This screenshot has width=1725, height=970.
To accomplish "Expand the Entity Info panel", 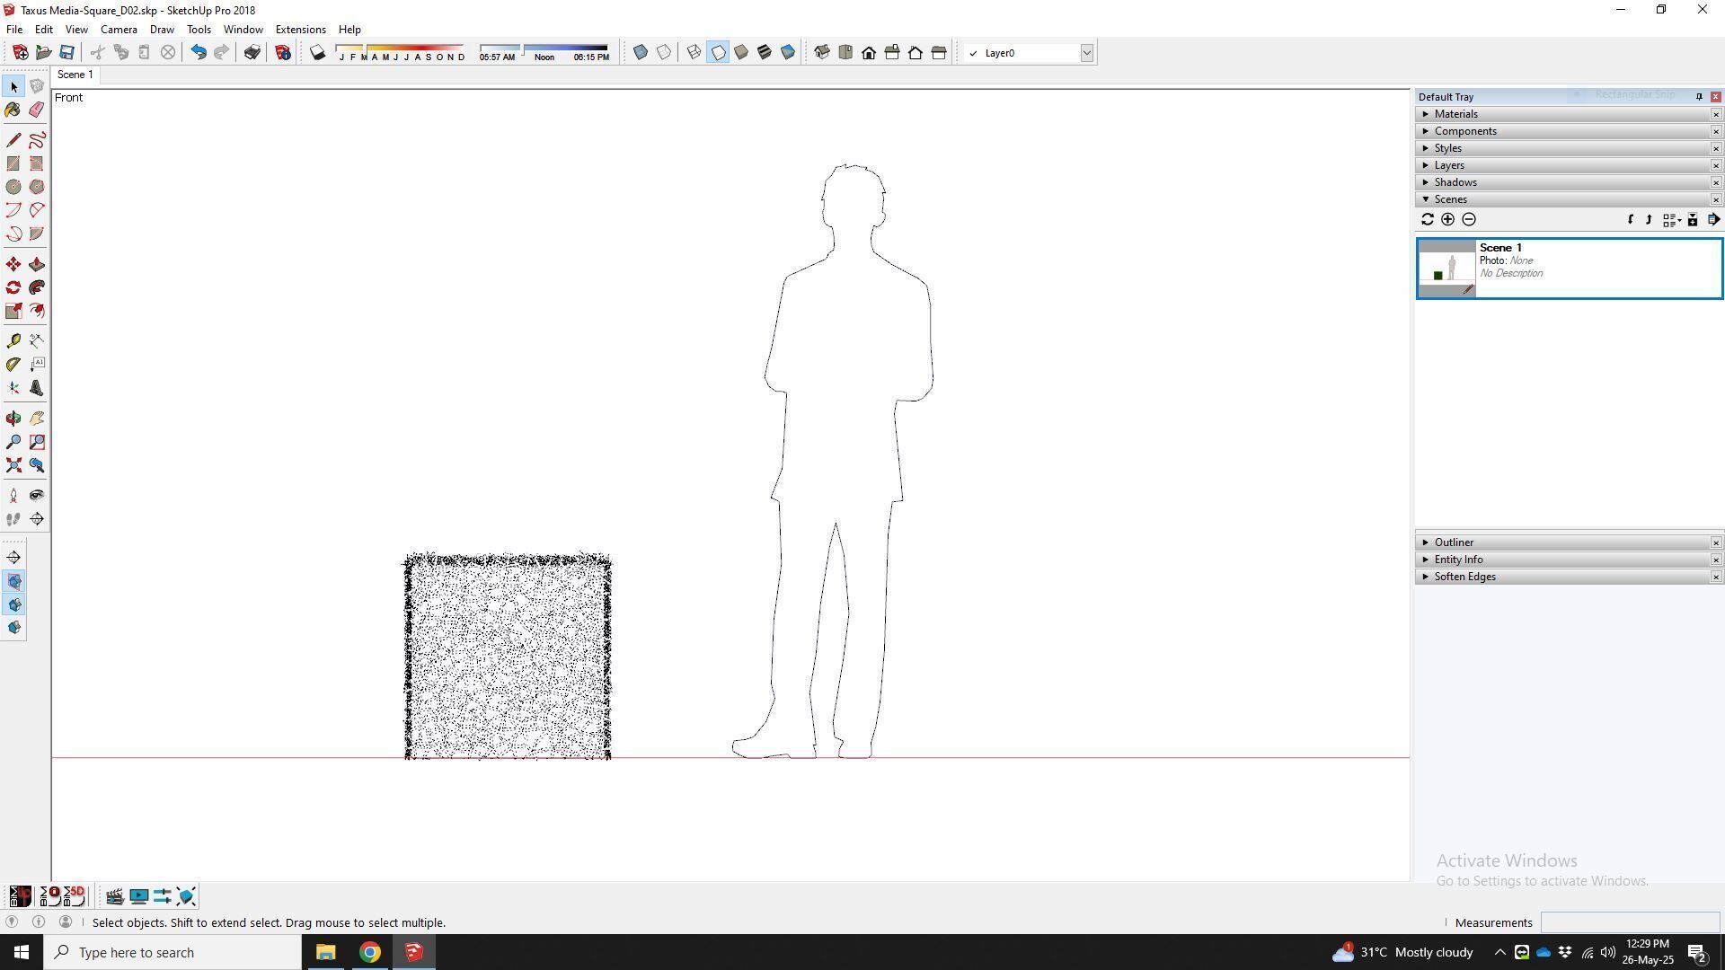I will (1458, 560).
